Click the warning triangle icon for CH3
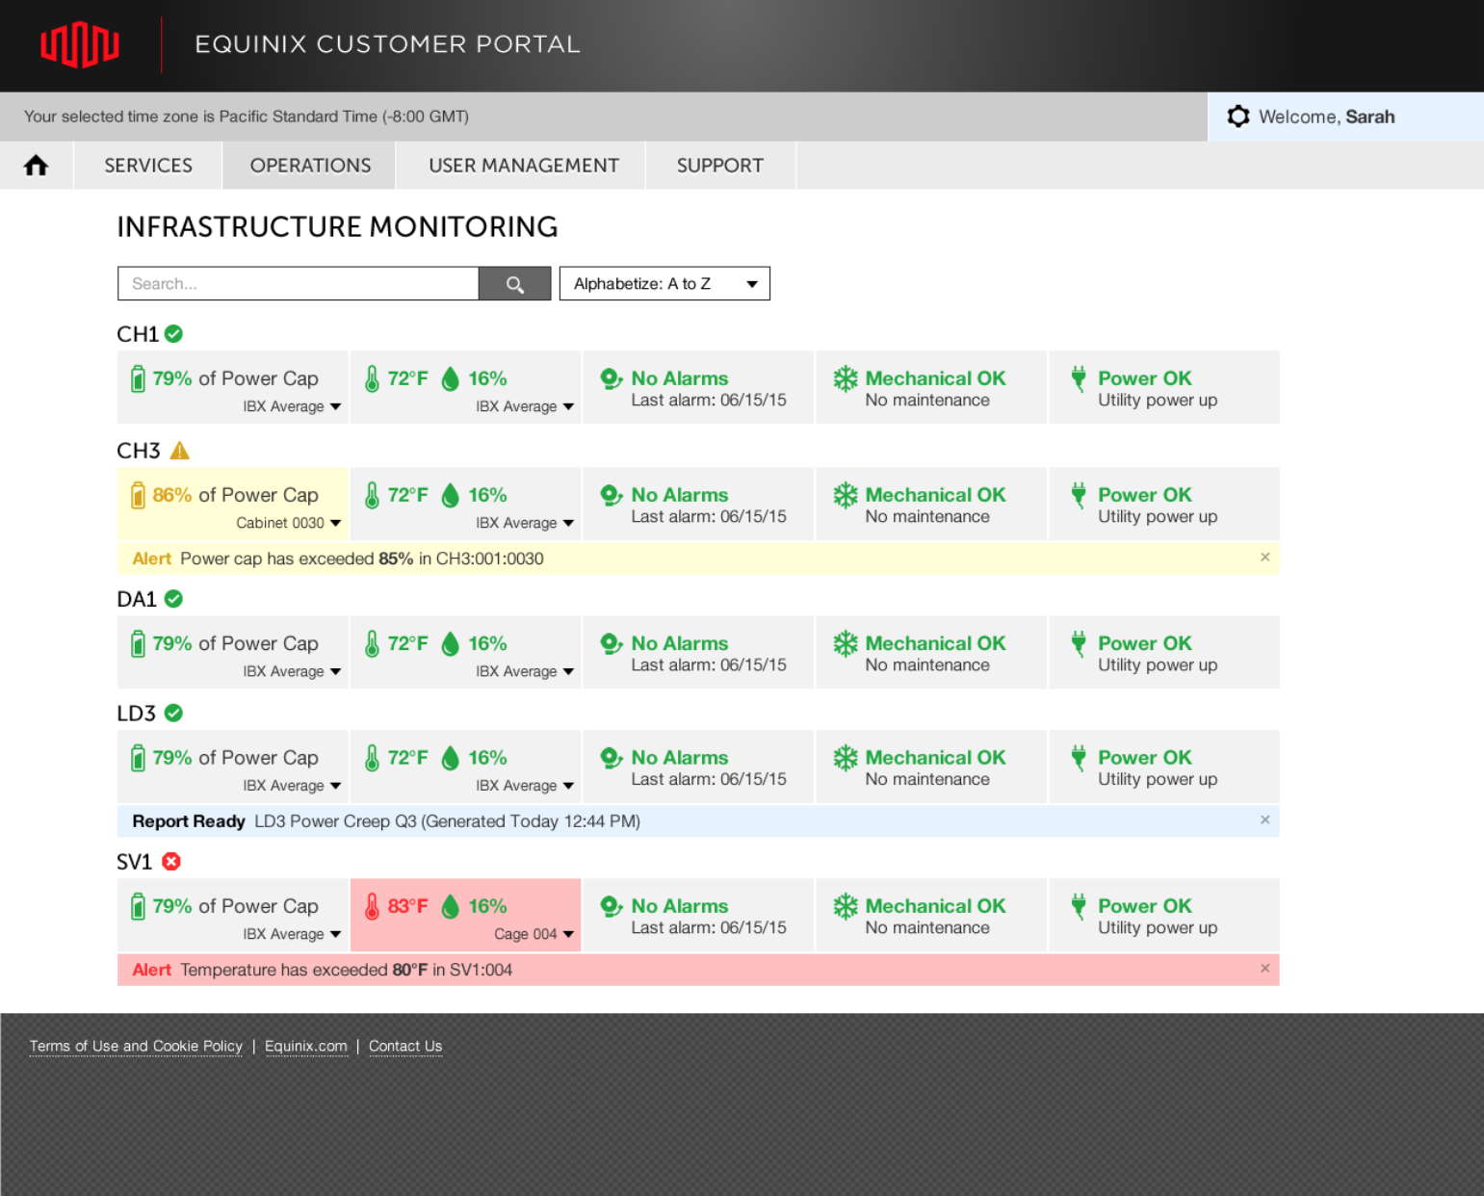 (180, 451)
